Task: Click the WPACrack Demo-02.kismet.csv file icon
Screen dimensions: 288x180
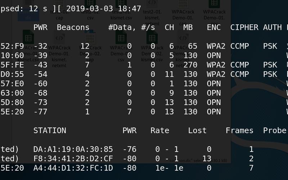Action: [152, 46]
